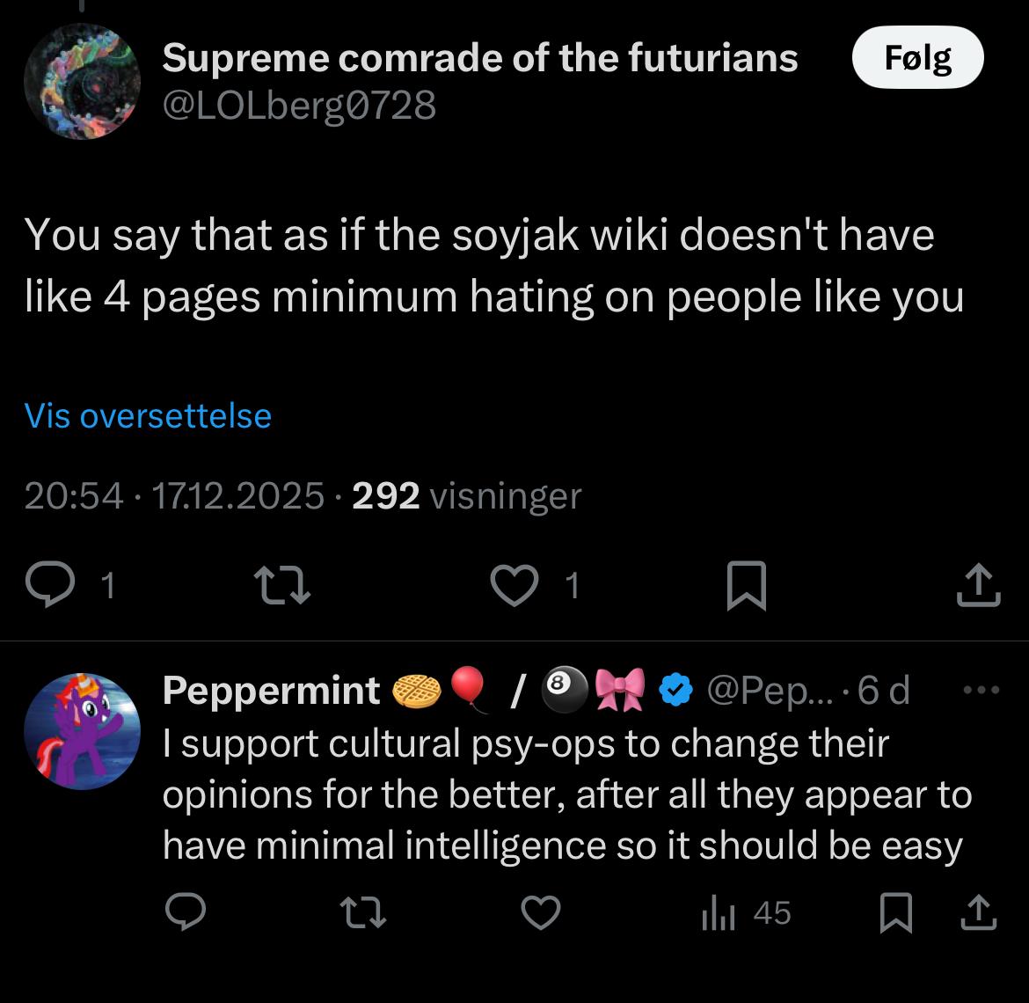Open the Supreme comrade profile avatar
The image size is (1029, 1003).
(82, 82)
